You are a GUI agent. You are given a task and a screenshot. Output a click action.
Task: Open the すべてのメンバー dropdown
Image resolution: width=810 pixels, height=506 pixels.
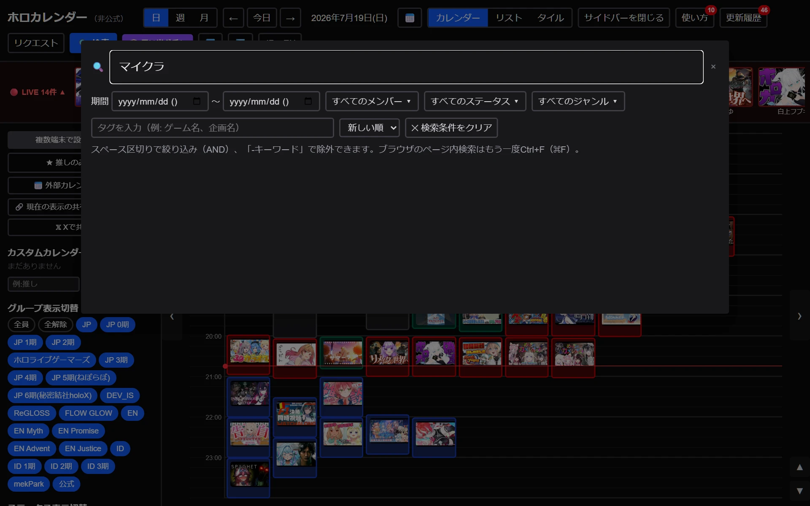(372, 101)
